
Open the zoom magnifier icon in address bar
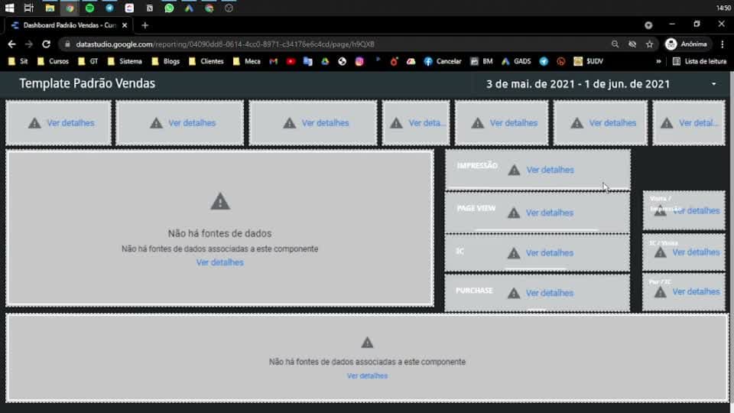pyautogui.click(x=615, y=44)
